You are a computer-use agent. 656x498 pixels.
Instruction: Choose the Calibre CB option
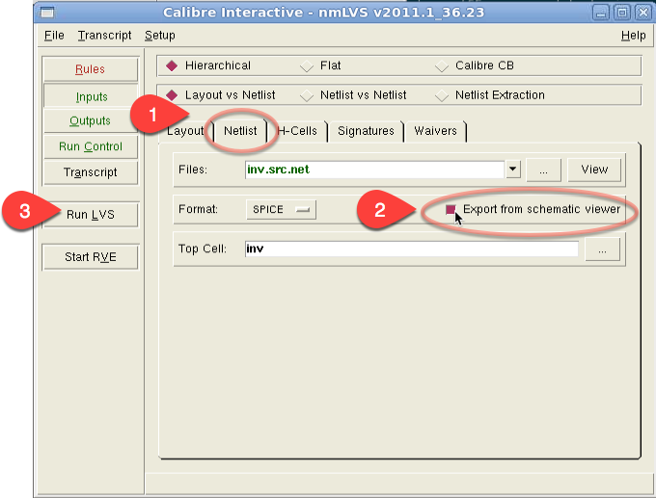click(442, 66)
